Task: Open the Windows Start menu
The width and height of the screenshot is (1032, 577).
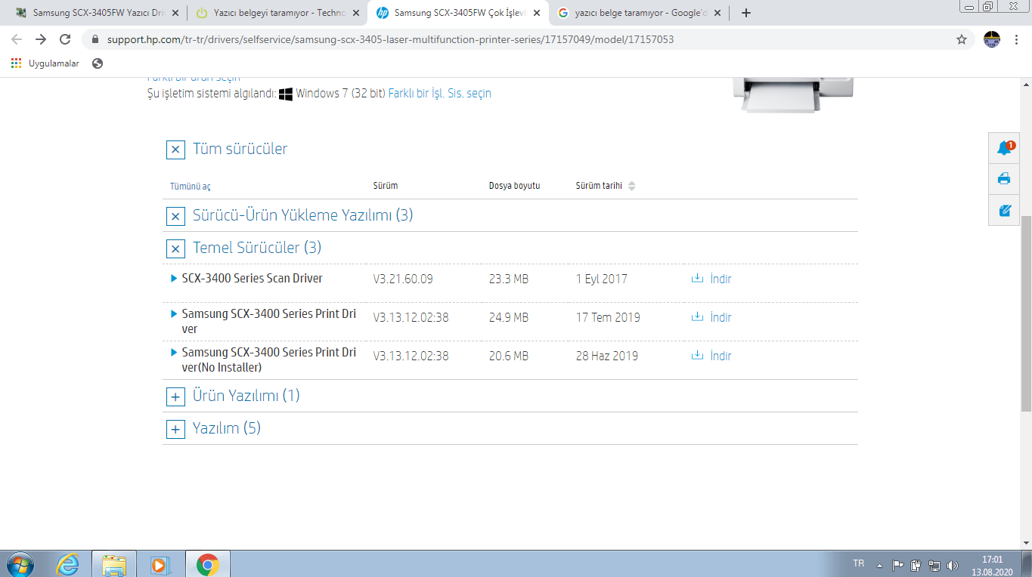Action: 19,564
